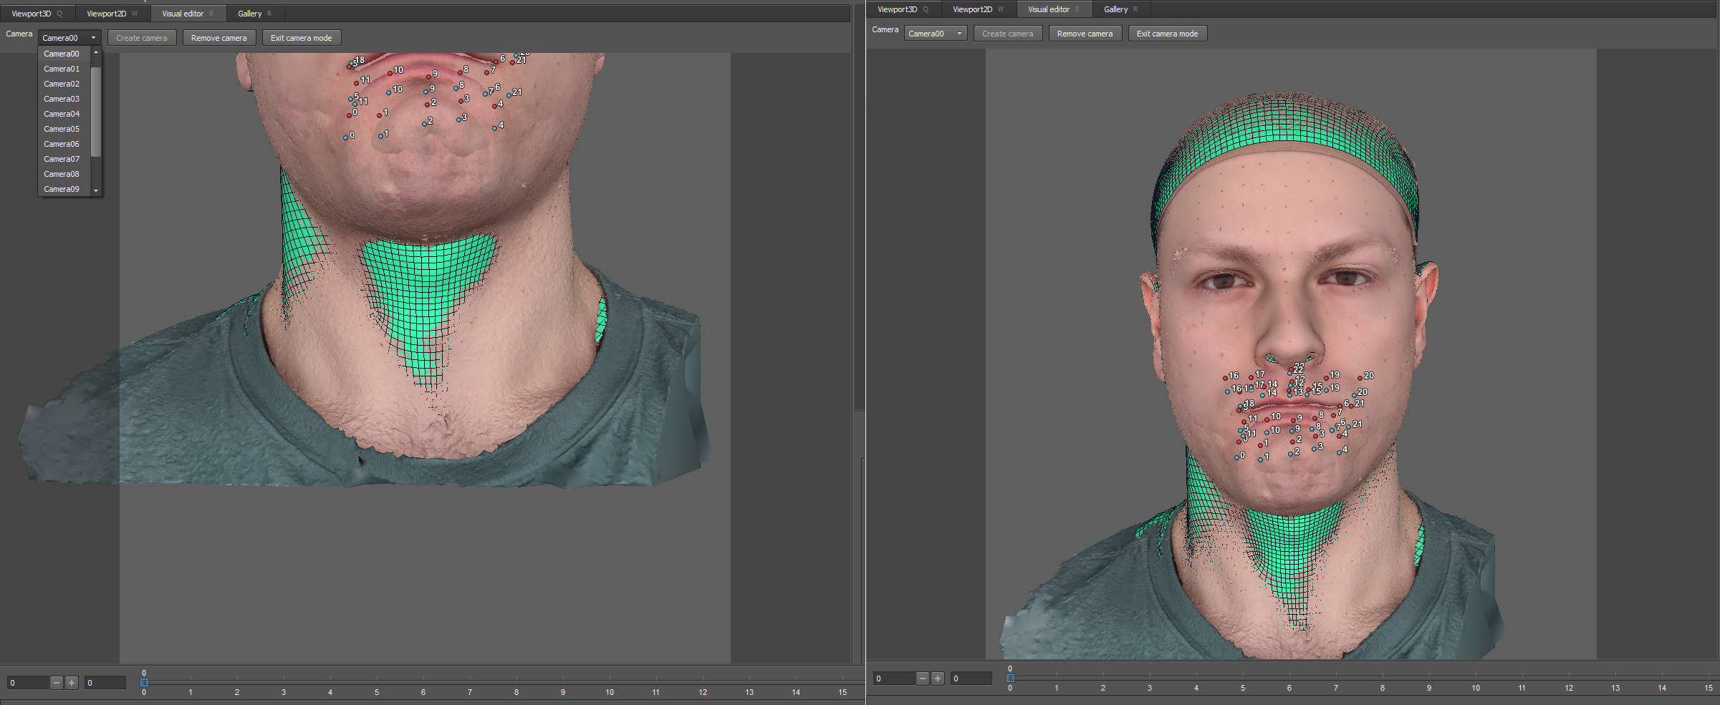Collapse the Camera00 dropdown in left window
This screenshot has height=705, width=1720.
[69, 38]
